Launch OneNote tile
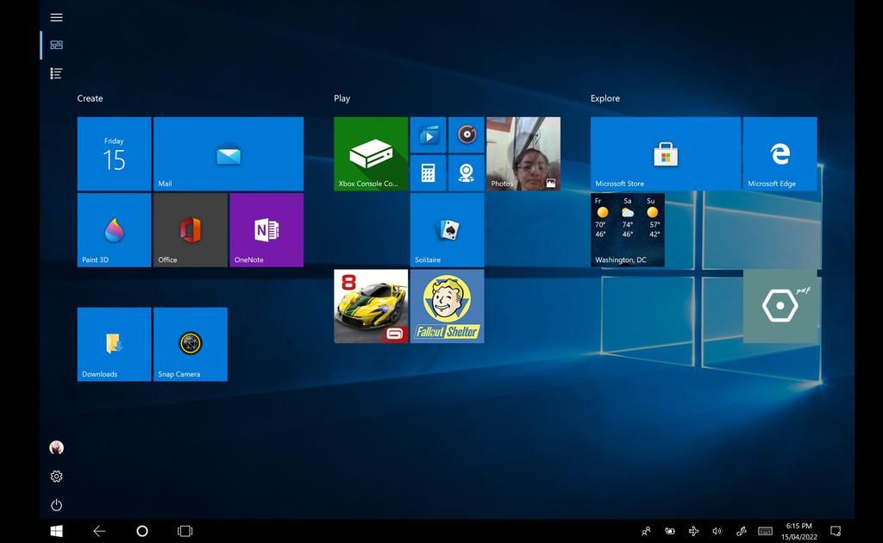Screen dimensions: 883x543 point(267,230)
